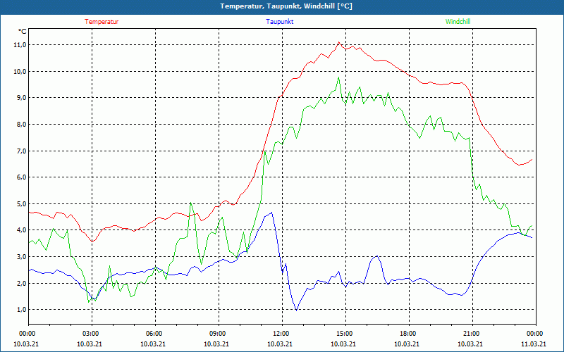Screen dimensions: 564x352
Task: Click the 03:00 time axis label
Action: click(92, 334)
